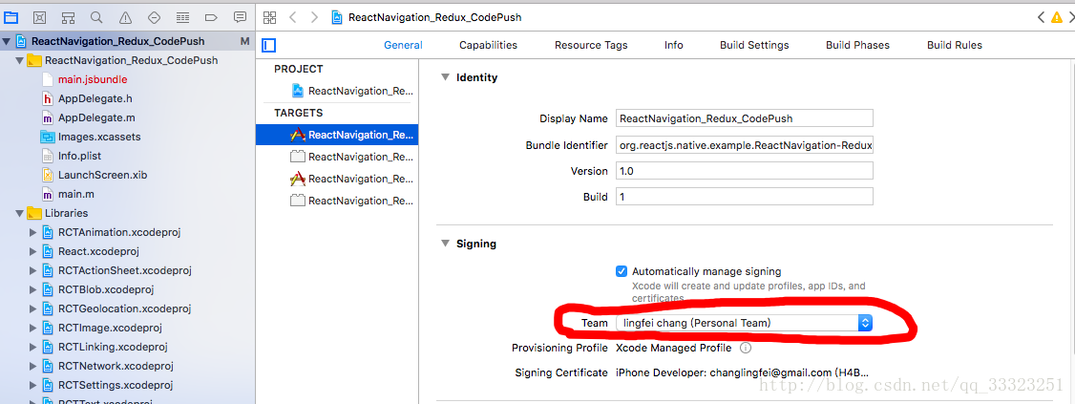
Task: Open the Resource Tags tab
Action: 591,45
